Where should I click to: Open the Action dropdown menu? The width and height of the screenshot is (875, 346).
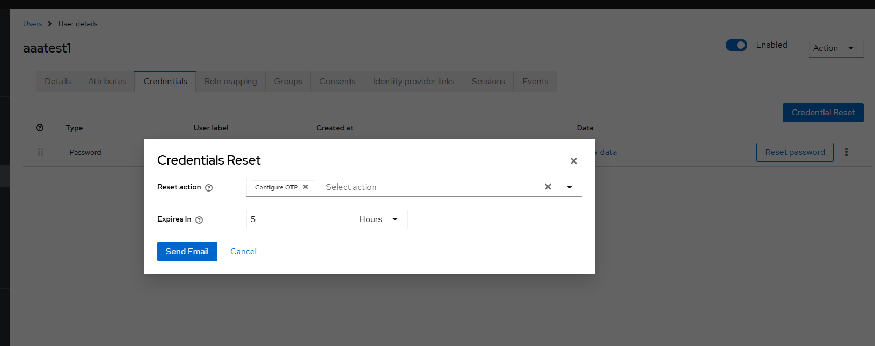click(835, 48)
